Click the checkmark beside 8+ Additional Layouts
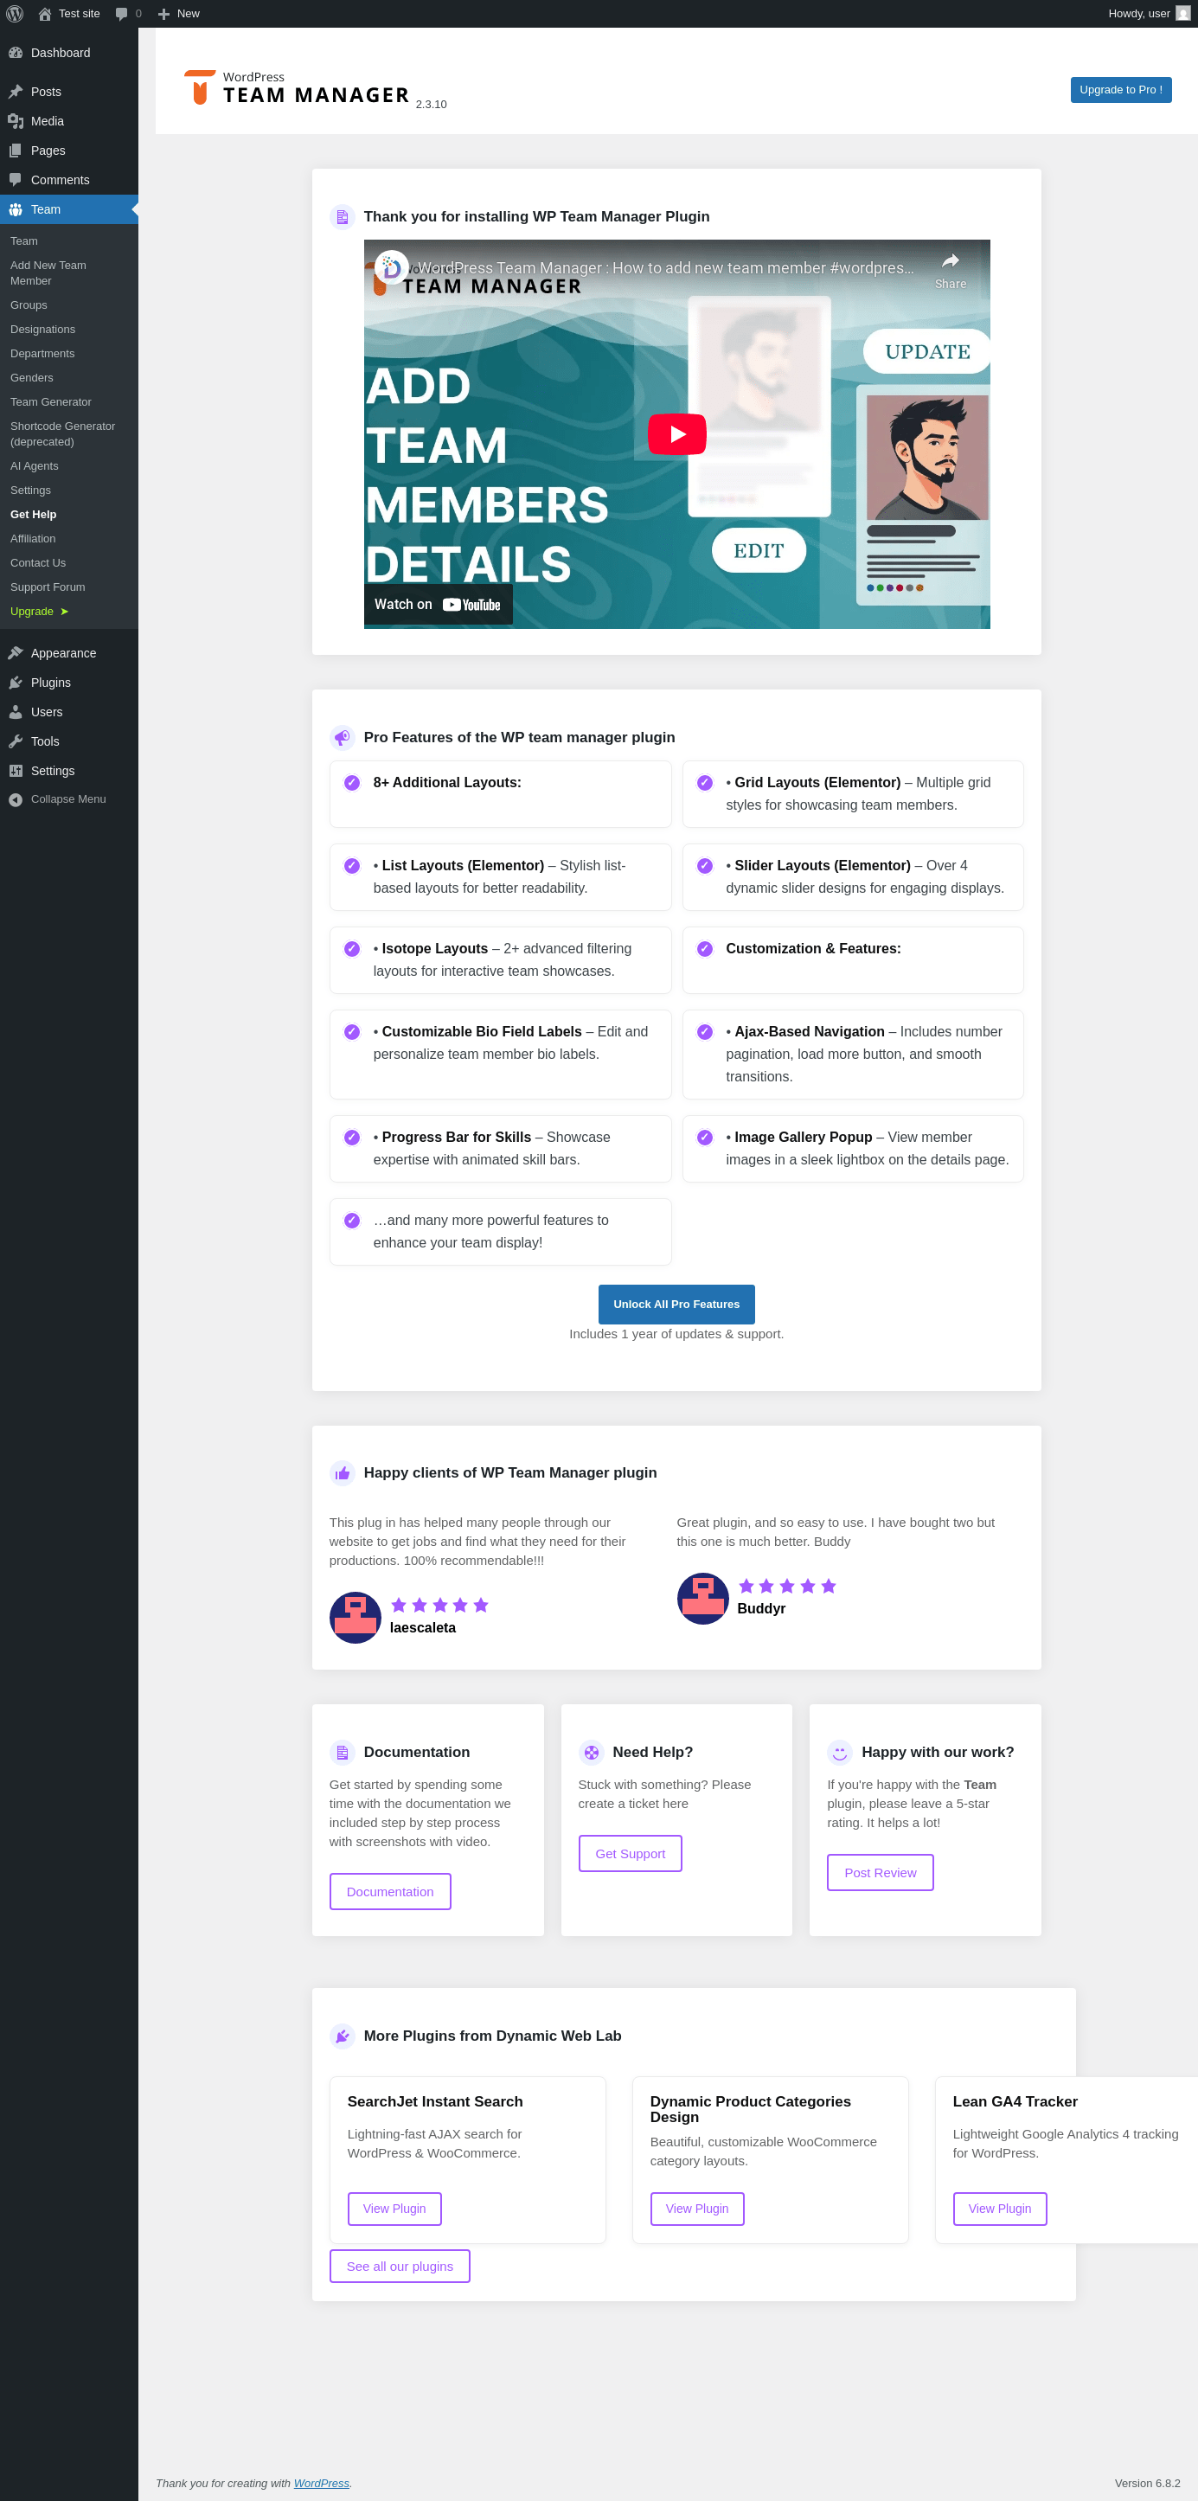1198x2501 pixels. click(352, 783)
